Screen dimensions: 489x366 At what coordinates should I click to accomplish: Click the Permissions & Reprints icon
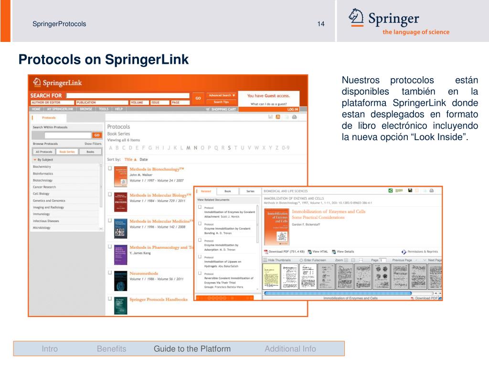pyautogui.click(x=404, y=252)
